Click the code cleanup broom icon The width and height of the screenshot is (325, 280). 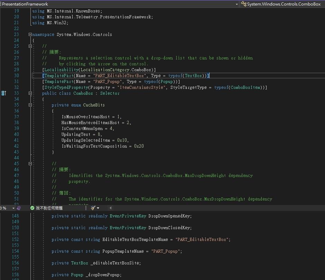point(93,208)
